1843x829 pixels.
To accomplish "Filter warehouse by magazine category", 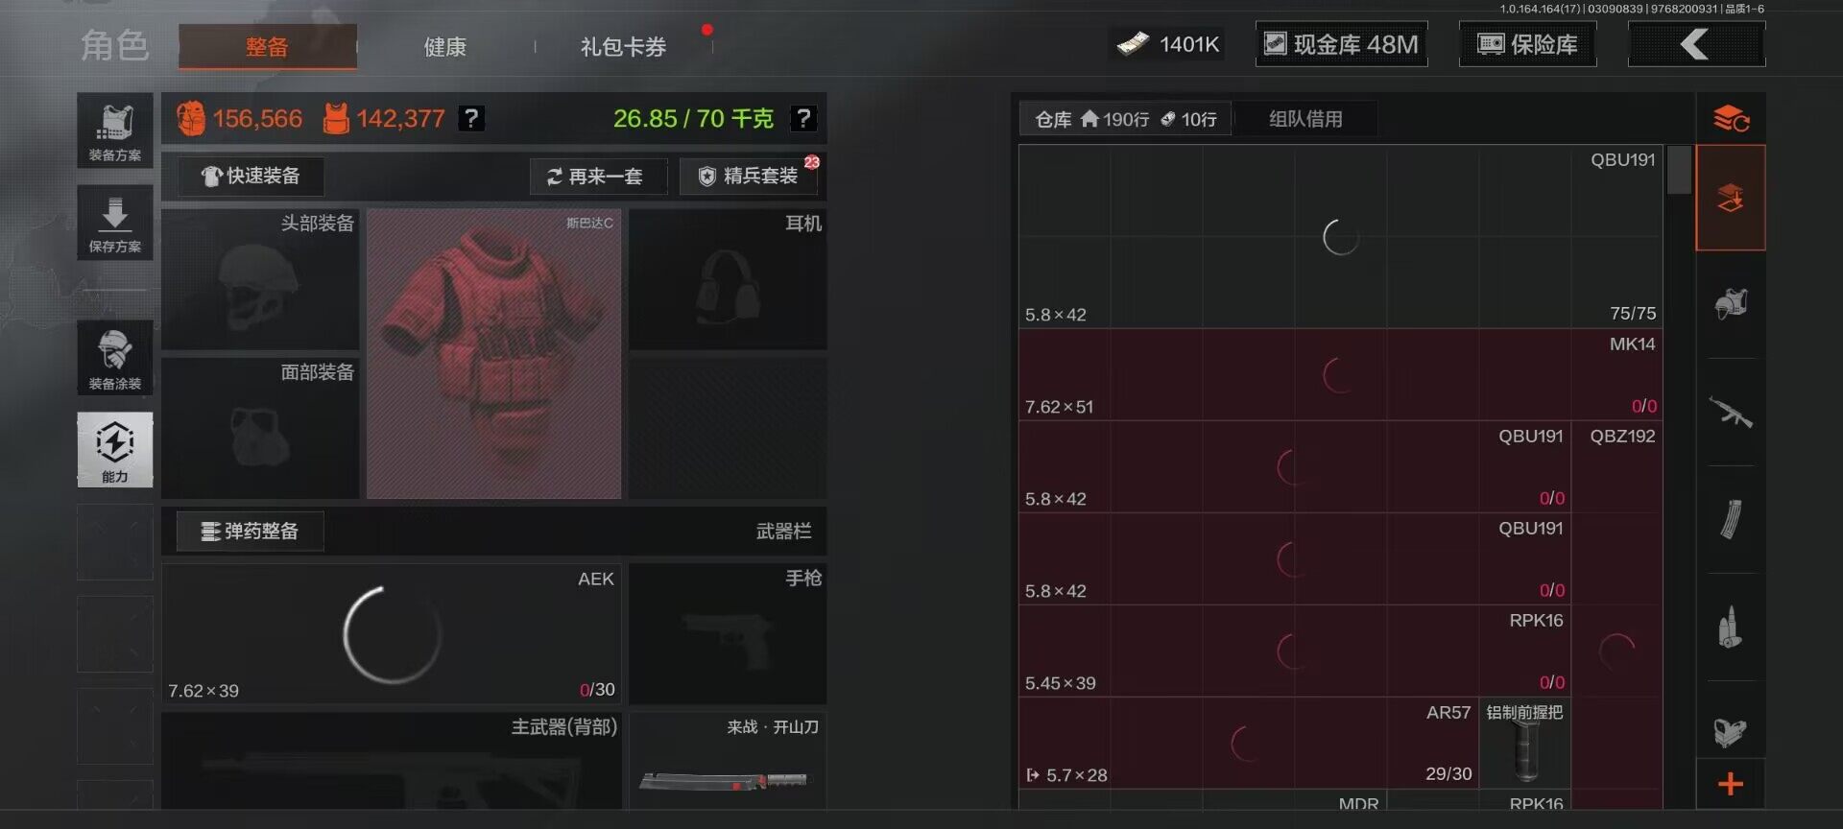I will point(1731,520).
